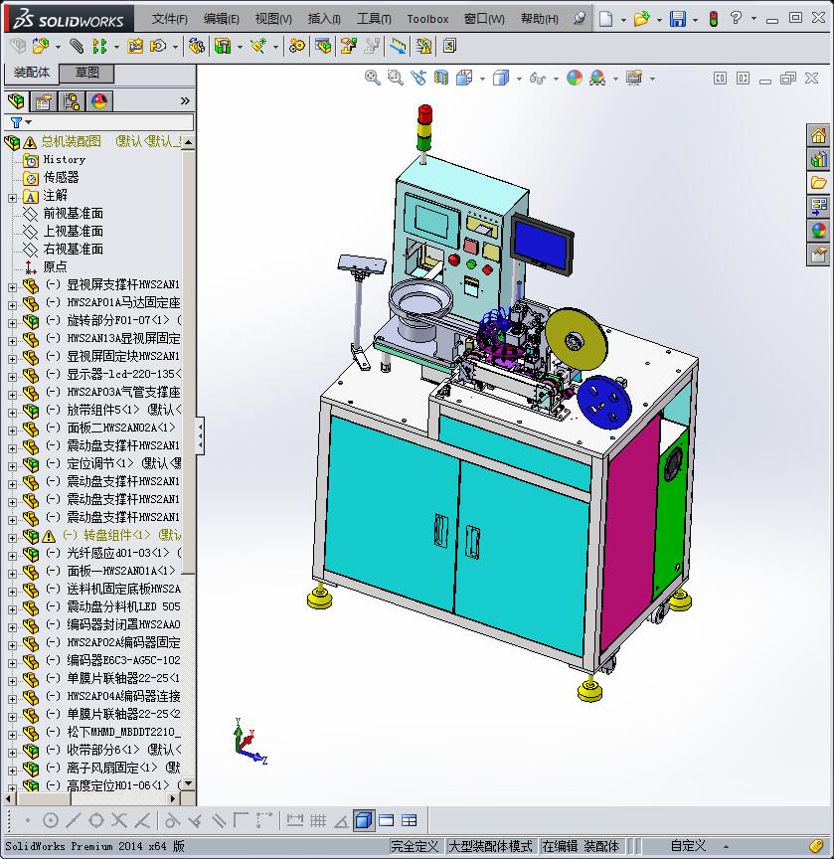Click the Linear Component Pattern icon
This screenshot has height=859, width=834.
click(99, 46)
